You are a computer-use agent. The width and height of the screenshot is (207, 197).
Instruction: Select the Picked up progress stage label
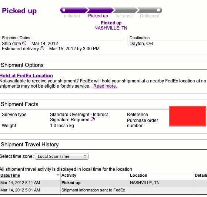pos(98,16)
